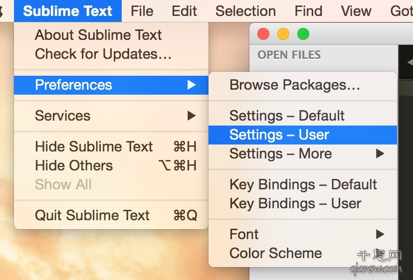Open the Selection menu
The width and height of the screenshot is (413, 280).
245,11
